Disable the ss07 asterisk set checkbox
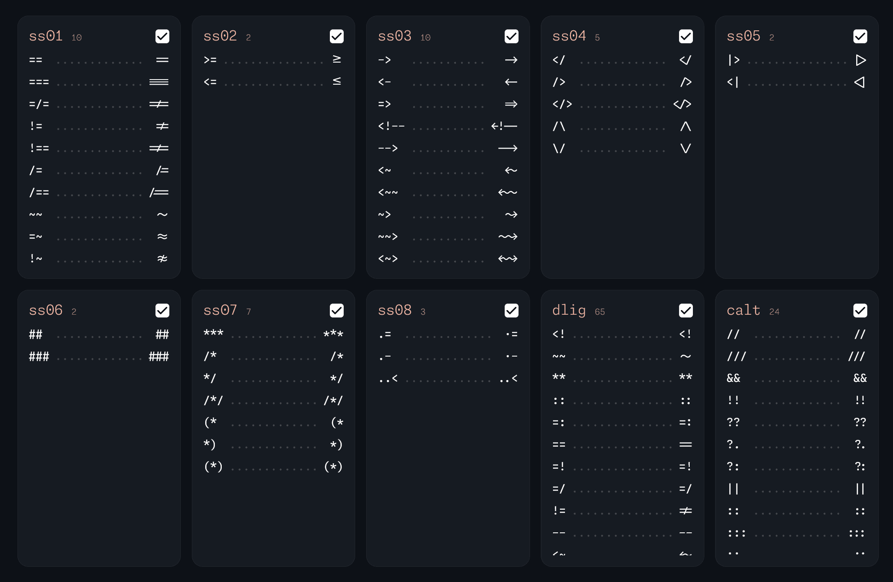This screenshot has width=893, height=582. 337,311
